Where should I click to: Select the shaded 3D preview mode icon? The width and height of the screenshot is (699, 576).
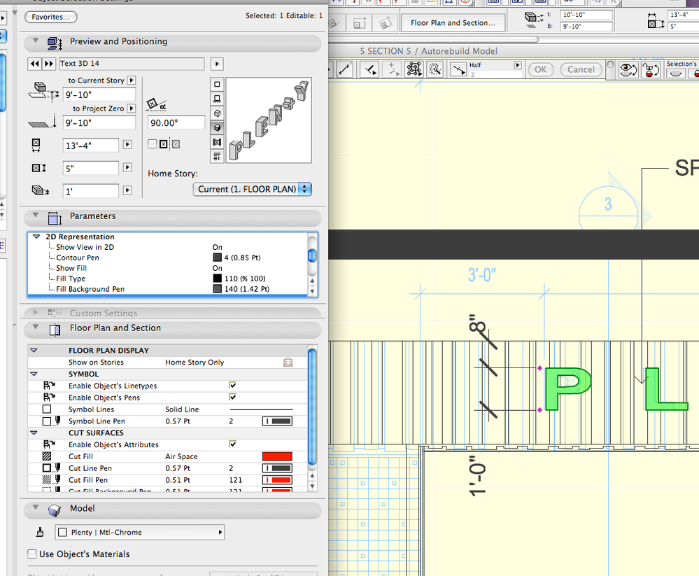(x=217, y=128)
